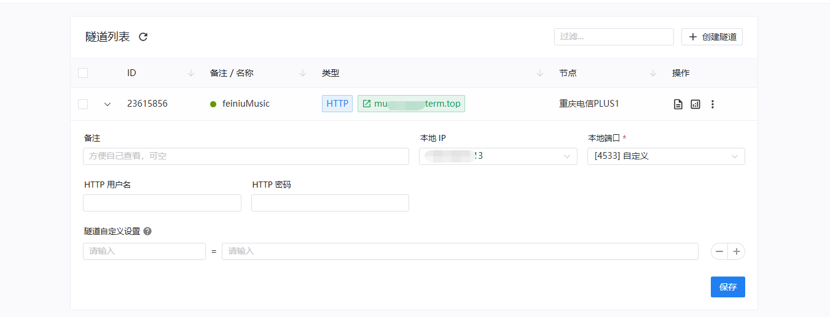Select all tunnels with header checkbox
This screenshot has height=317, width=830.
83,73
